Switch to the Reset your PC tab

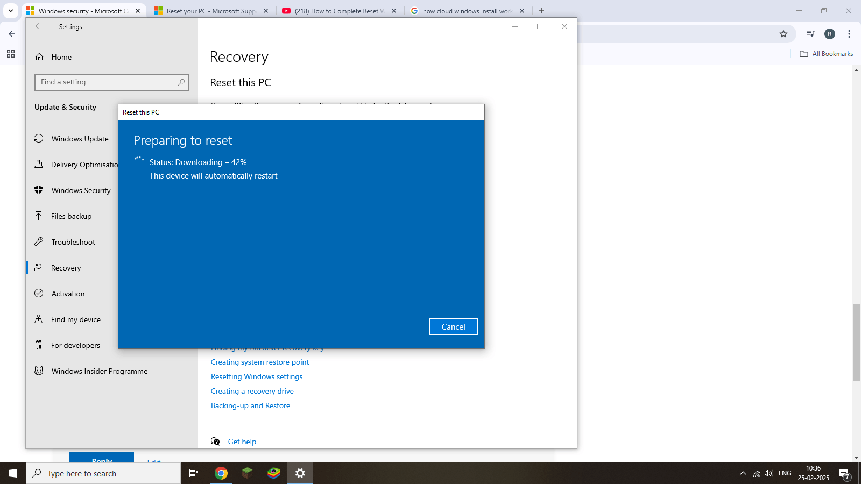tap(211, 11)
